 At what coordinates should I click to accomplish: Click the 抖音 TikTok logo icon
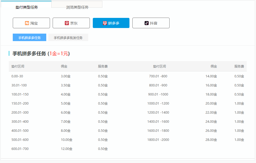(146, 23)
